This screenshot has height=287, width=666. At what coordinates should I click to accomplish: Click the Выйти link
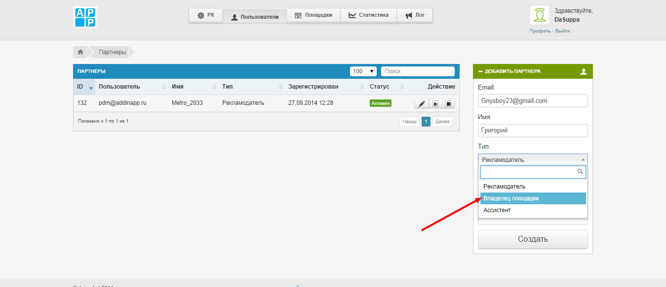562,31
